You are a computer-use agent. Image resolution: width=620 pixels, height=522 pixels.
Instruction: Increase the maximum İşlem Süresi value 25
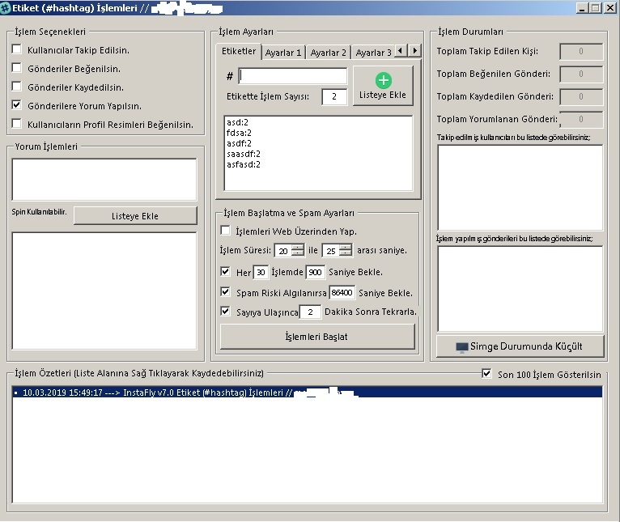[346, 247]
